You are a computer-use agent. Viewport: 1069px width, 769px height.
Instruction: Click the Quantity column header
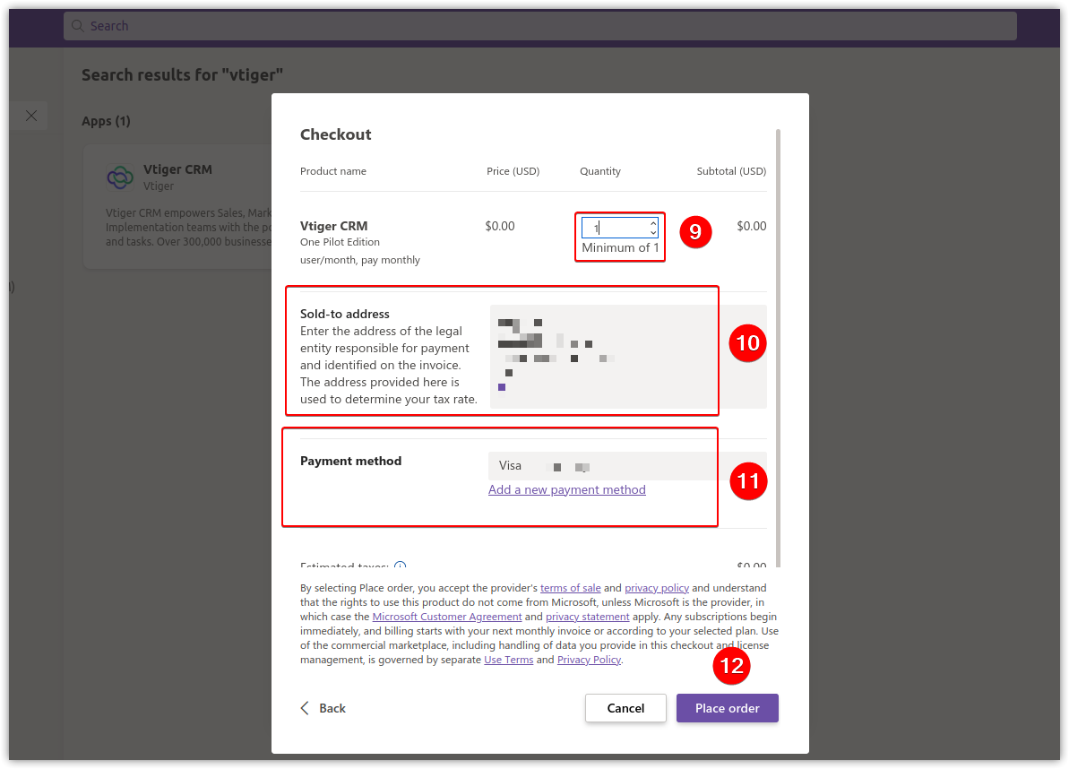click(x=600, y=171)
